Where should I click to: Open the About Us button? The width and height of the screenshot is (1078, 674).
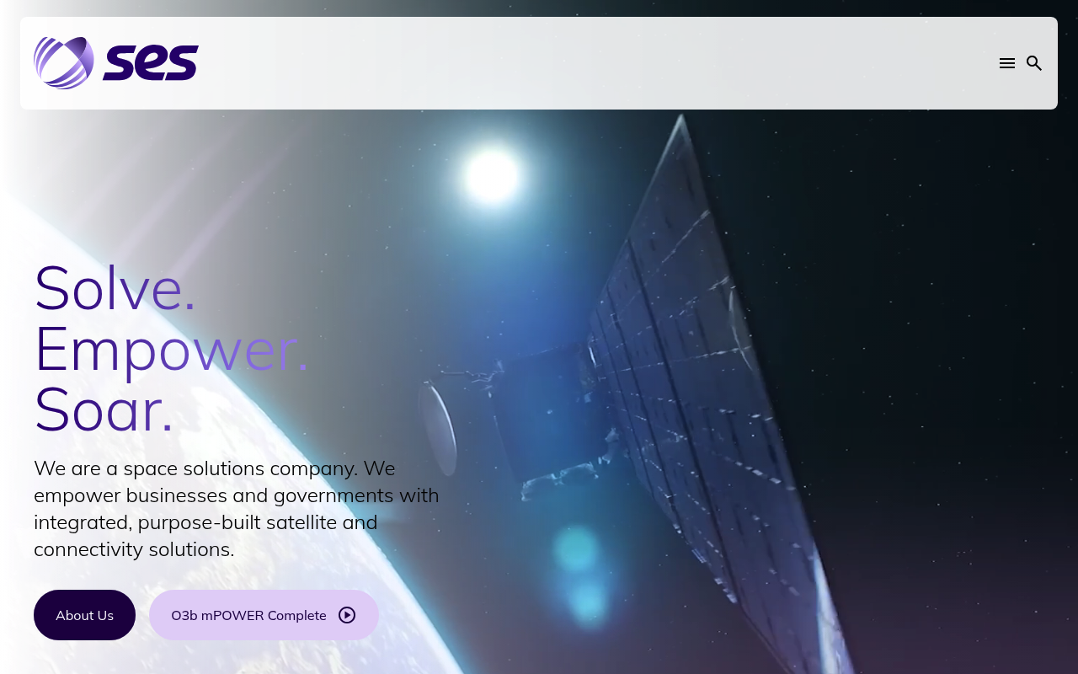84,615
